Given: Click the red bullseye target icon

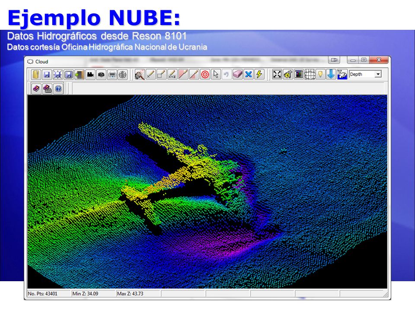Looking at the screenshot, I should point(205,75).
